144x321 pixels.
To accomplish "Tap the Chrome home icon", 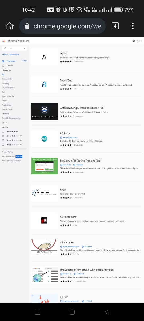I will pos(10,26).
